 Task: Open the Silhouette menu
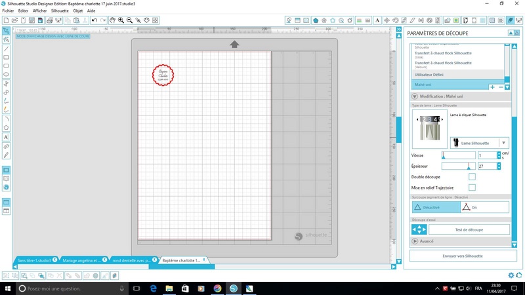point(60,10)
